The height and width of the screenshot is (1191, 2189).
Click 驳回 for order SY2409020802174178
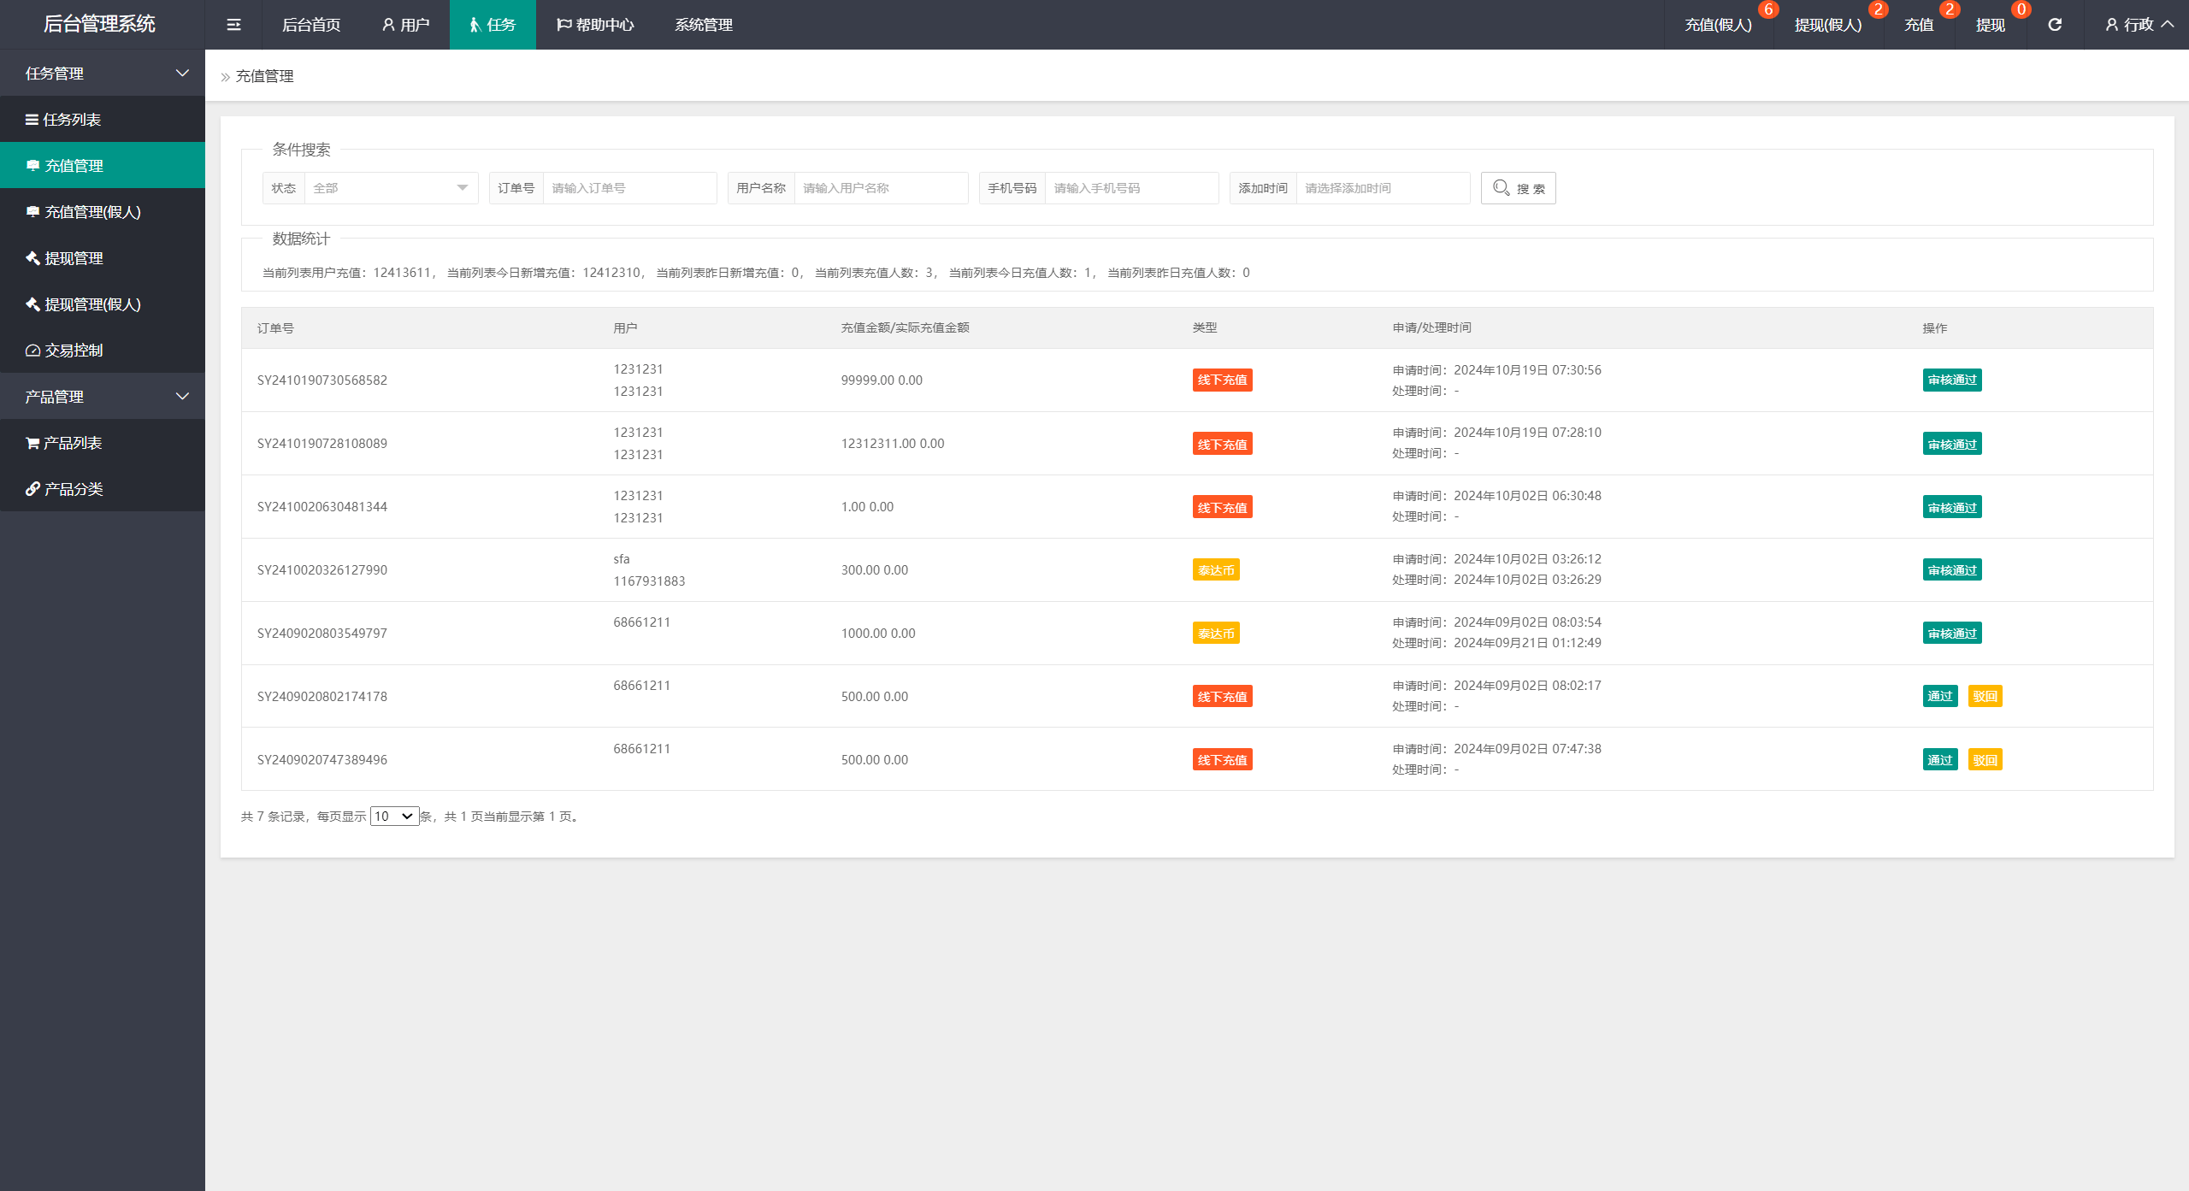tap(1985, 696)
